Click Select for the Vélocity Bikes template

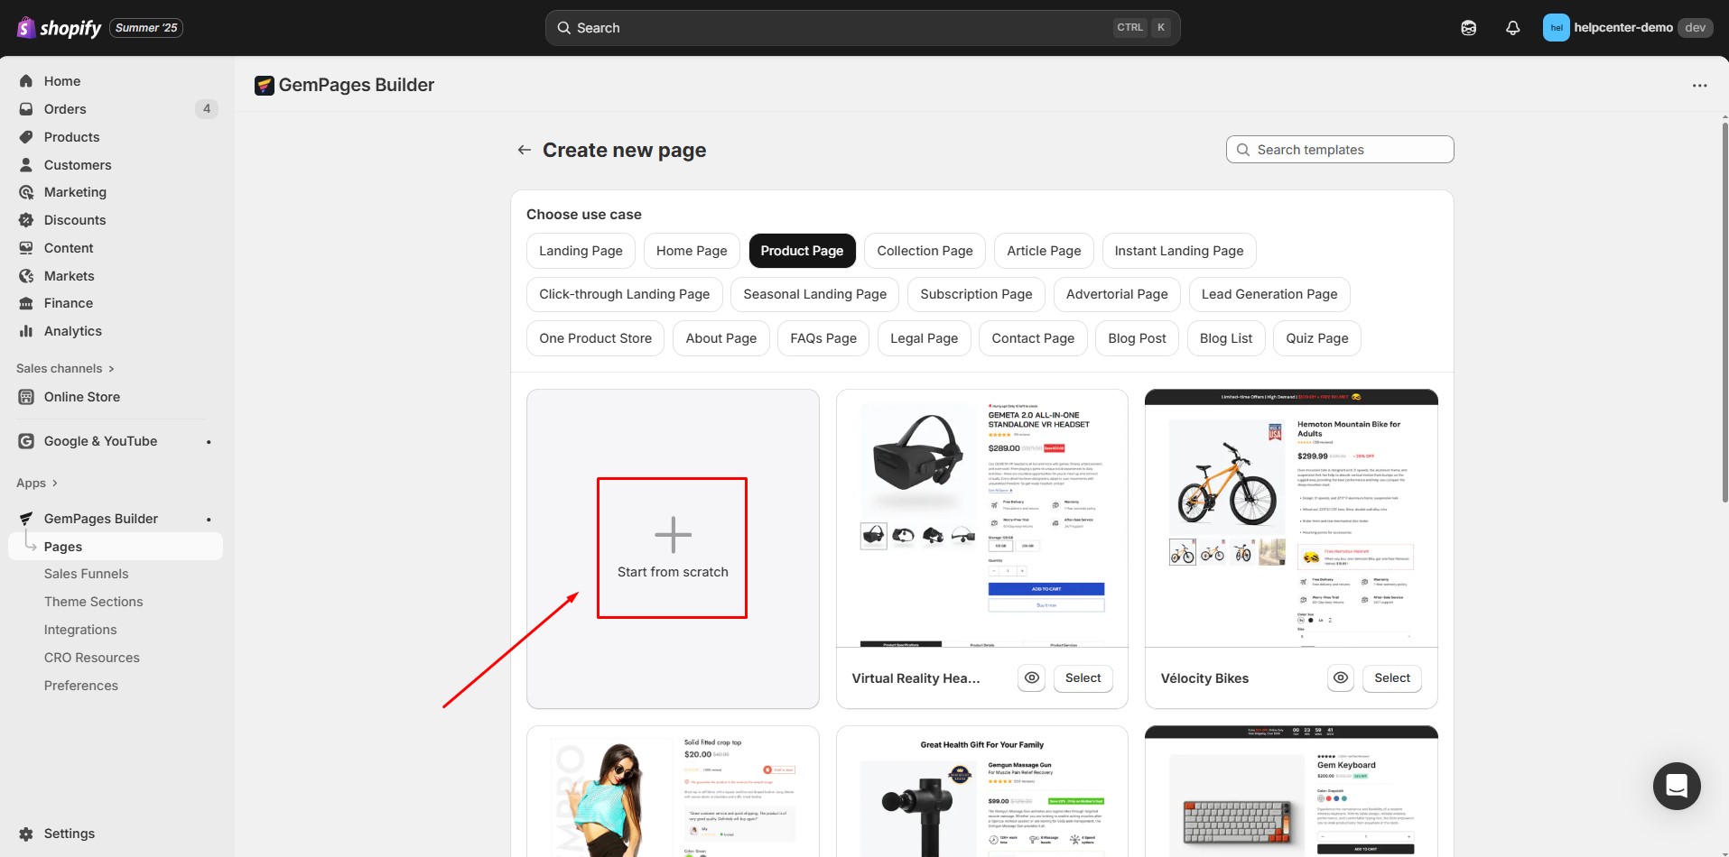(x=1391, y=677)
